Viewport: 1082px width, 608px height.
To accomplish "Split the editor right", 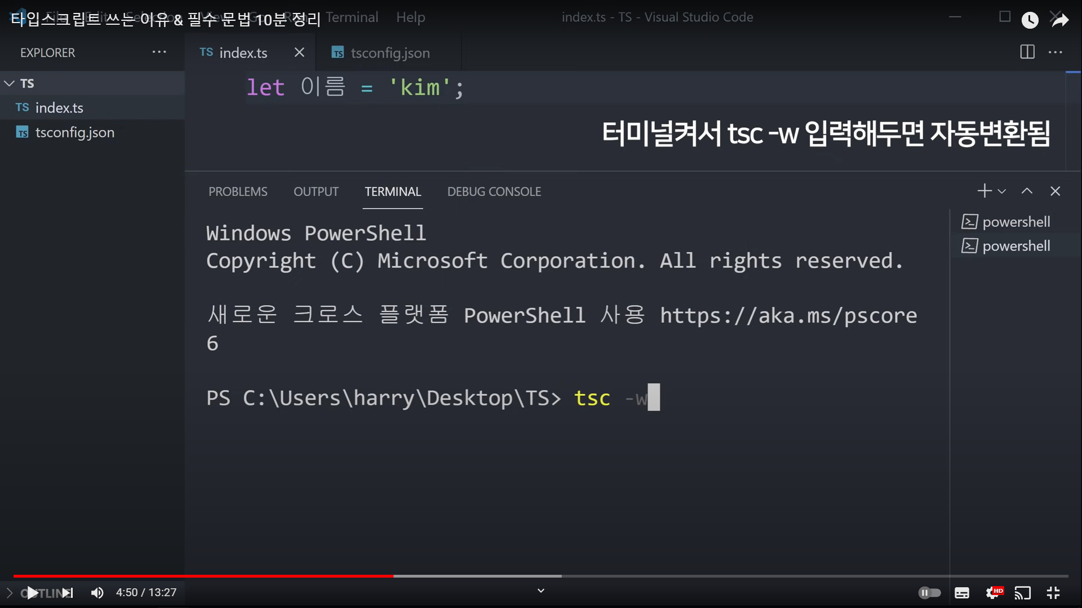I will pyautogui.click(x=1027, y=52).
